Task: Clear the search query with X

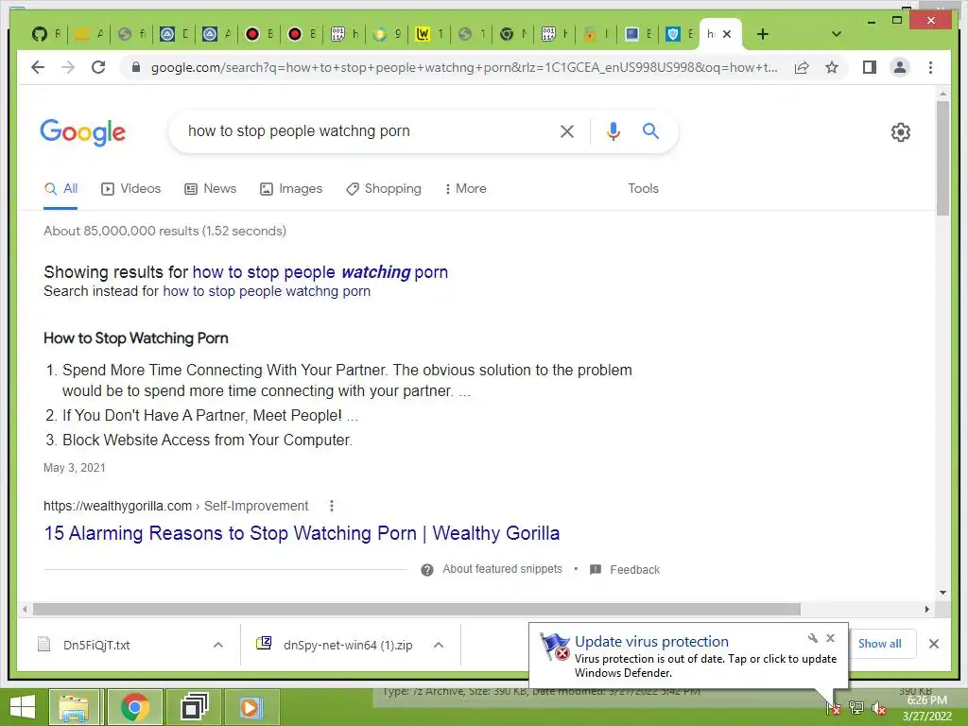Action: 567,130
